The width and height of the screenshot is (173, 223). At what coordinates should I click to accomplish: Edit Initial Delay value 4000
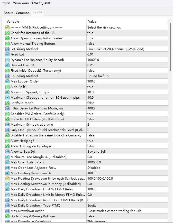[x=127, y=108]
